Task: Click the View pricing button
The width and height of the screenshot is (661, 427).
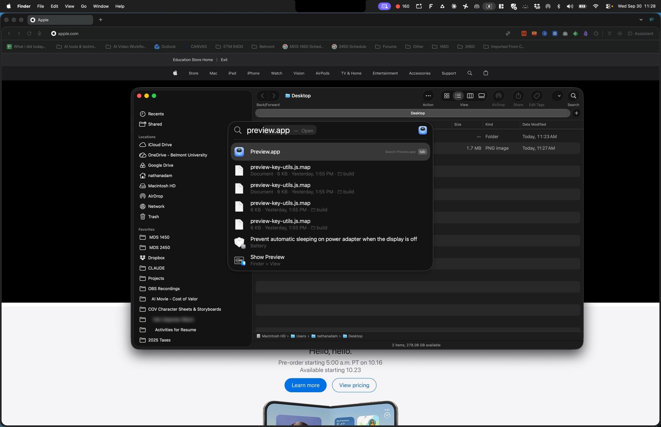Action: pos(354,385)
